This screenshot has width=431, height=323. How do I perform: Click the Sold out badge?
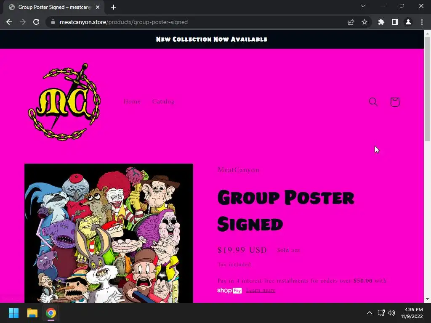pyautogui.click(x=288, y=250)
